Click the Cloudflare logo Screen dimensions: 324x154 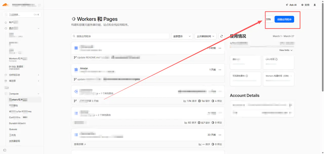[x=5, y=5]
